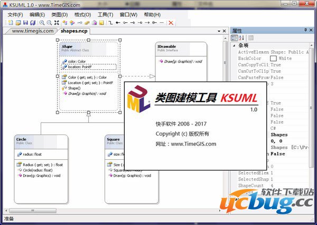
Task: Click the New file toolbar icon
Action: 11,23
